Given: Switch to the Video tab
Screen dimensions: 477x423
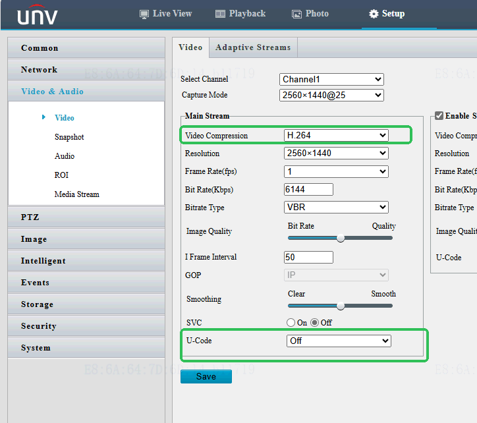Looking at the screenshot, I should point(191,47).
